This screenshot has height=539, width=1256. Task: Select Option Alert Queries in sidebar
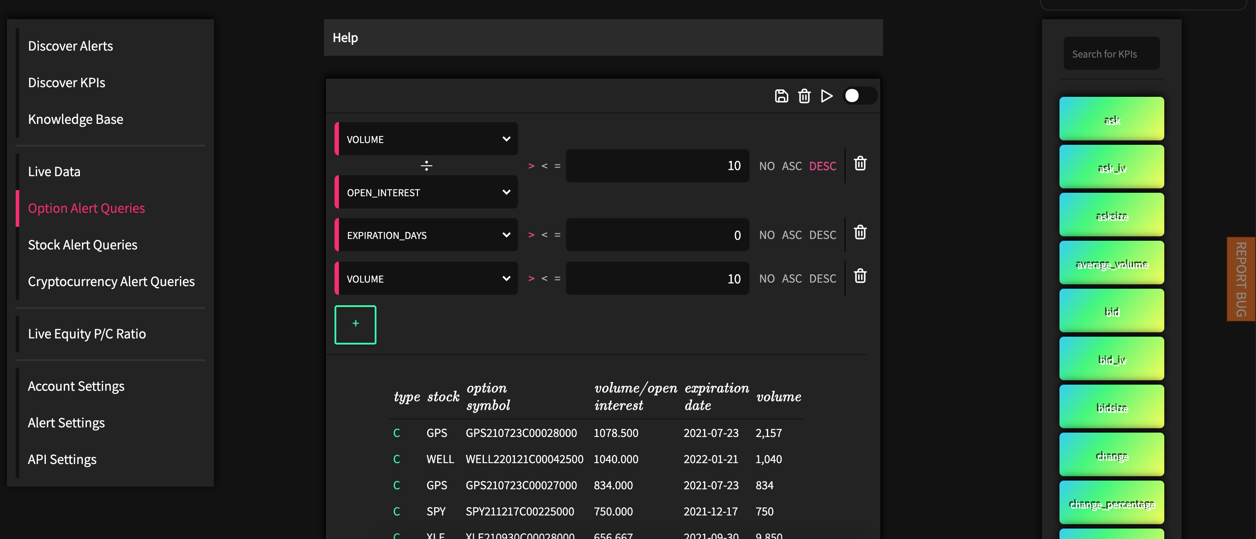[86, 208]
